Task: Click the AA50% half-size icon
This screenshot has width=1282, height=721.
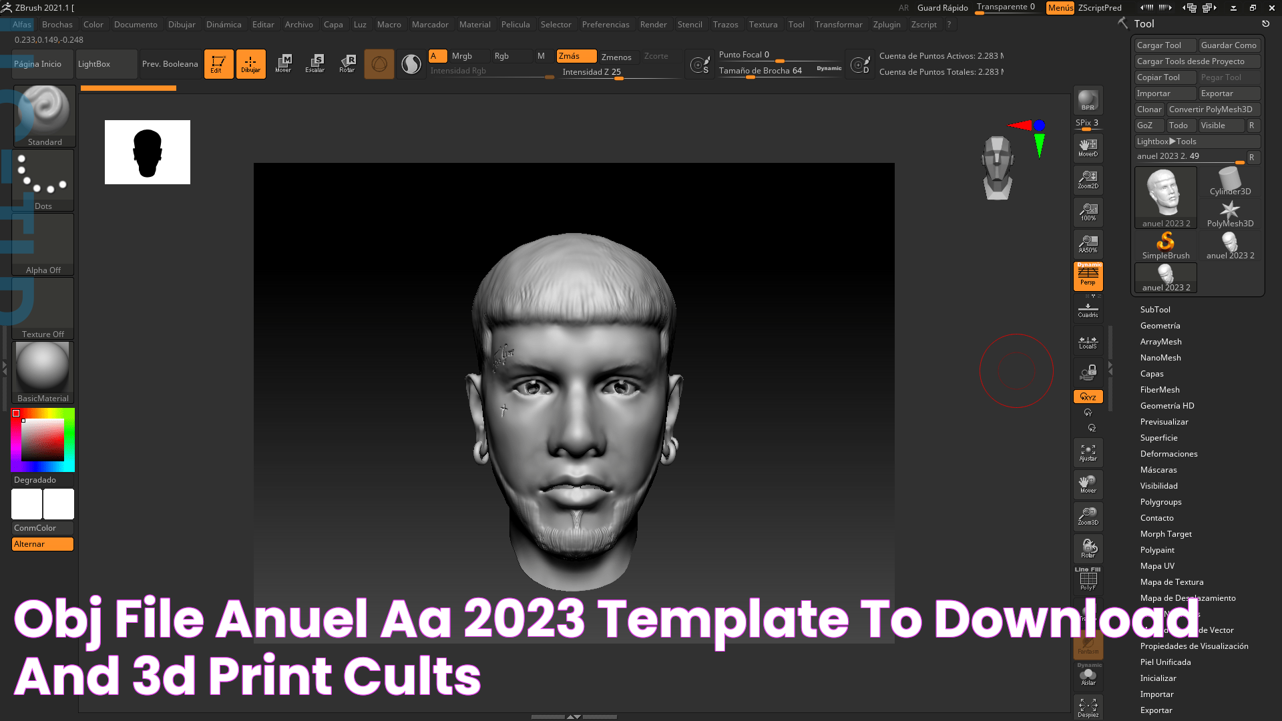Action: click(1088, 244)
